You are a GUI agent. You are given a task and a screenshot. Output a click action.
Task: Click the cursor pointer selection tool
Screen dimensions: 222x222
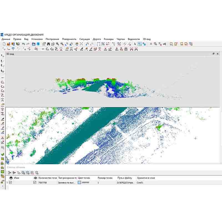click(135, 44)
